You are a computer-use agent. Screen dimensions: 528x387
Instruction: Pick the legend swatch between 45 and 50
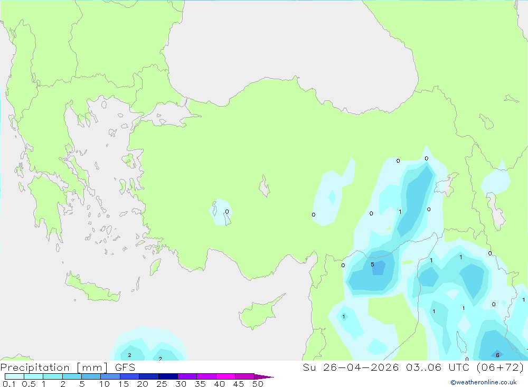[245, 376]
